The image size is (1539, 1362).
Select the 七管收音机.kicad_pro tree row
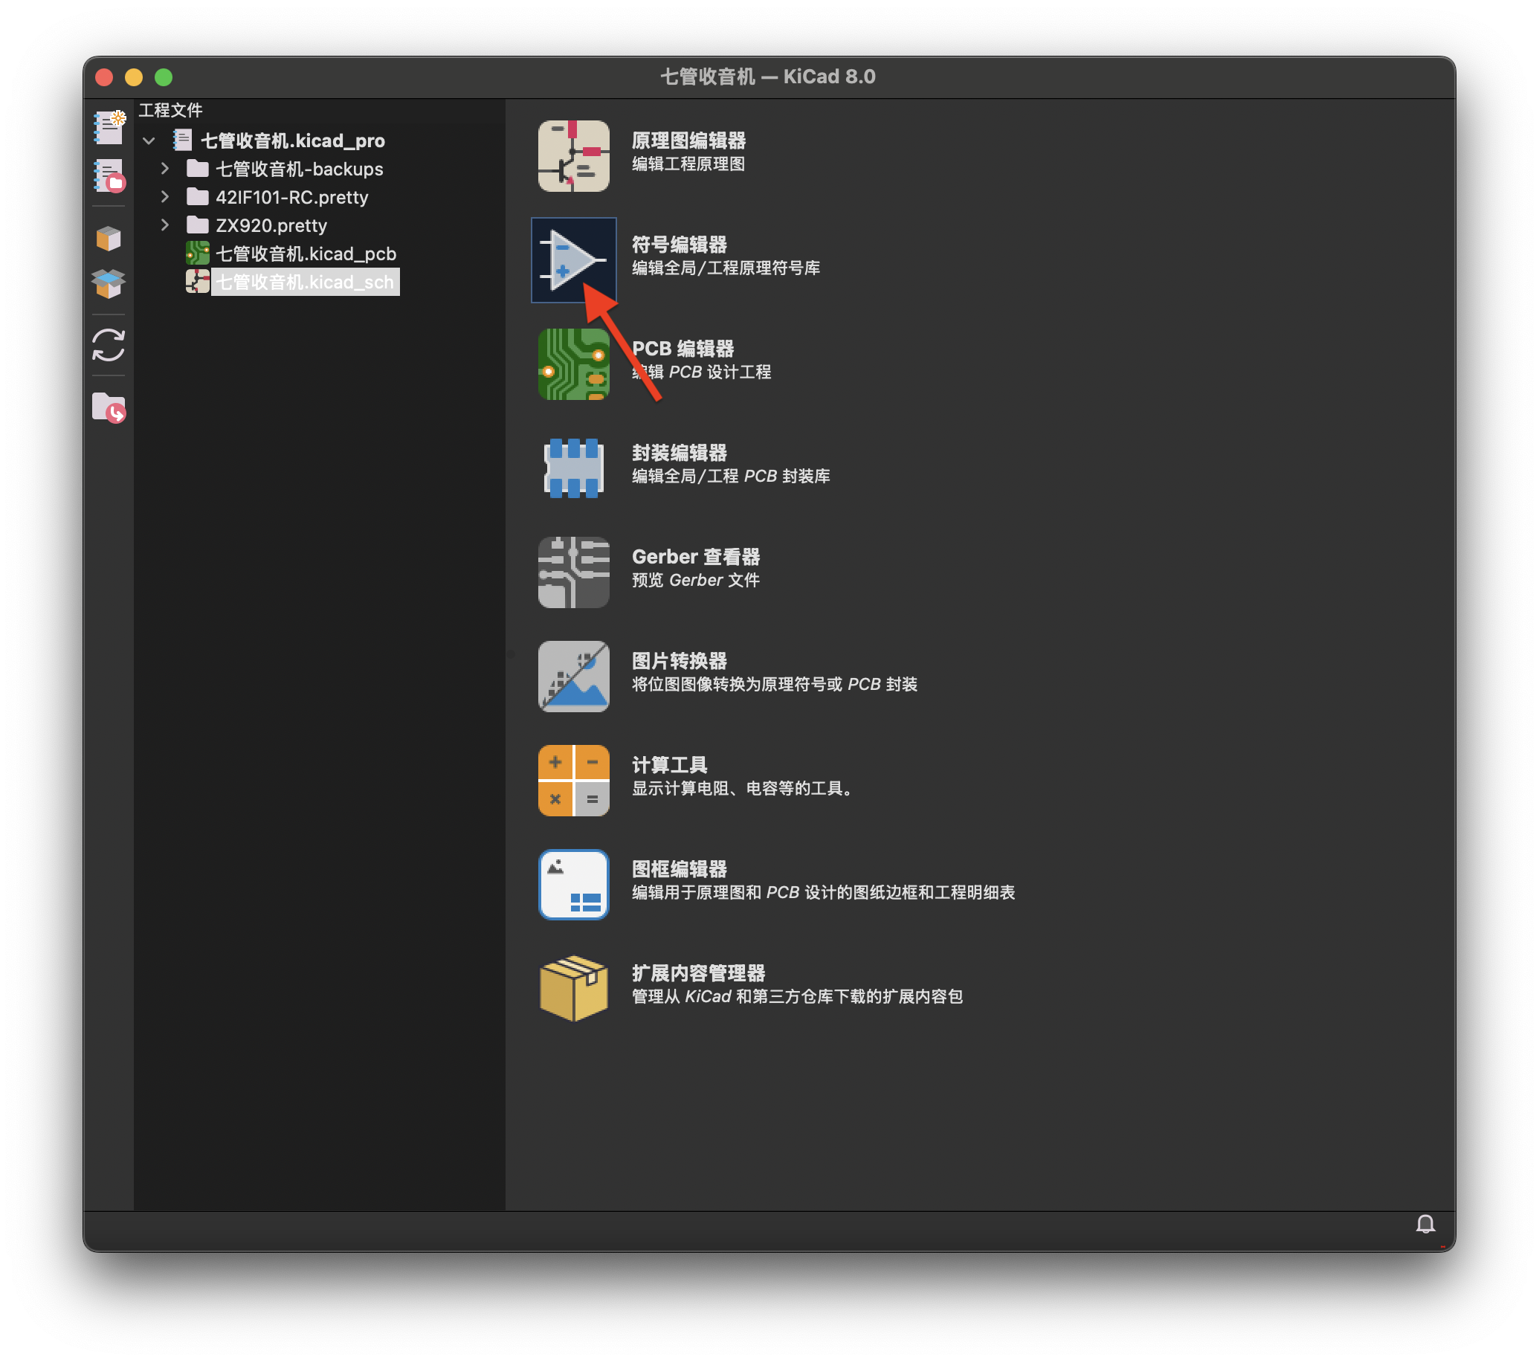[x=292, y=141]
